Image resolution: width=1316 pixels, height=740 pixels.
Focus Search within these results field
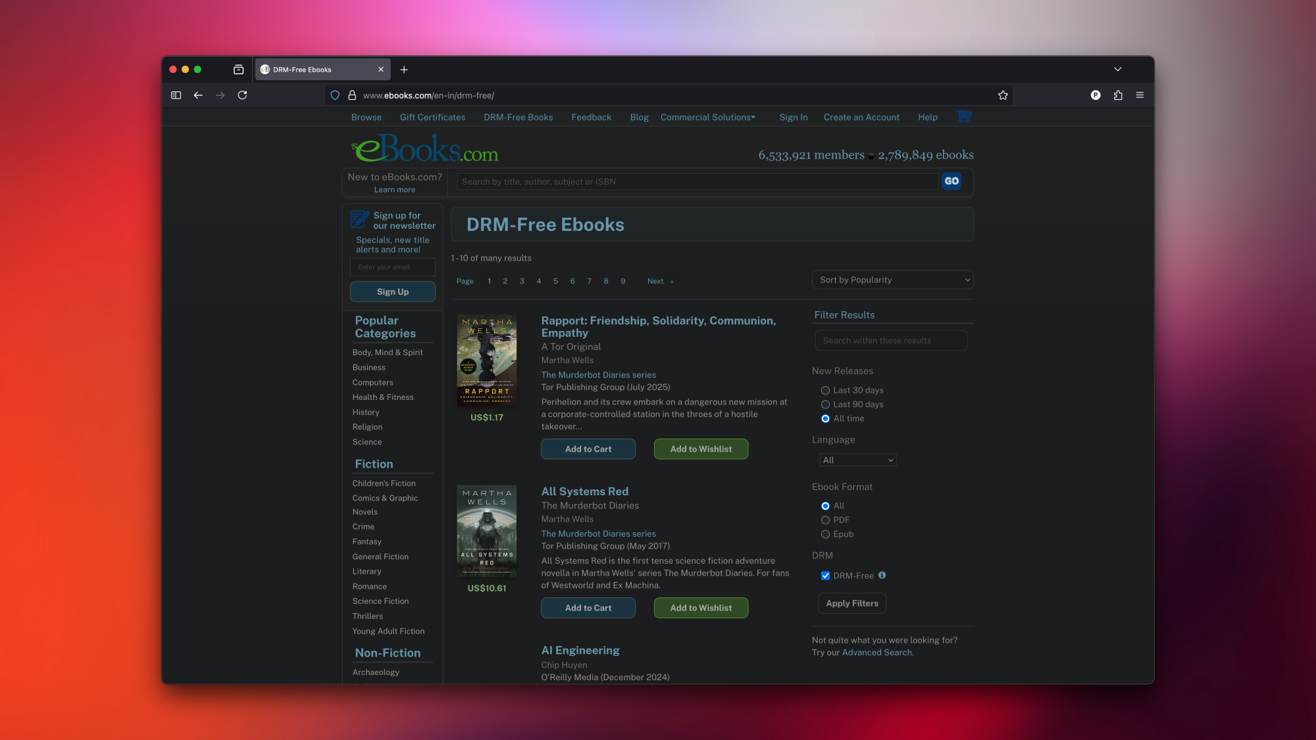[891, 341]
